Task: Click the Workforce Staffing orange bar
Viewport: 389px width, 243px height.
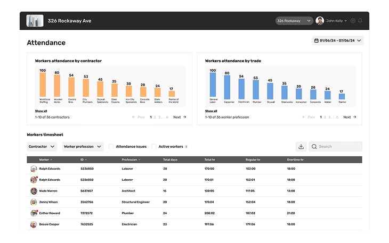Action: pos(43,85)
